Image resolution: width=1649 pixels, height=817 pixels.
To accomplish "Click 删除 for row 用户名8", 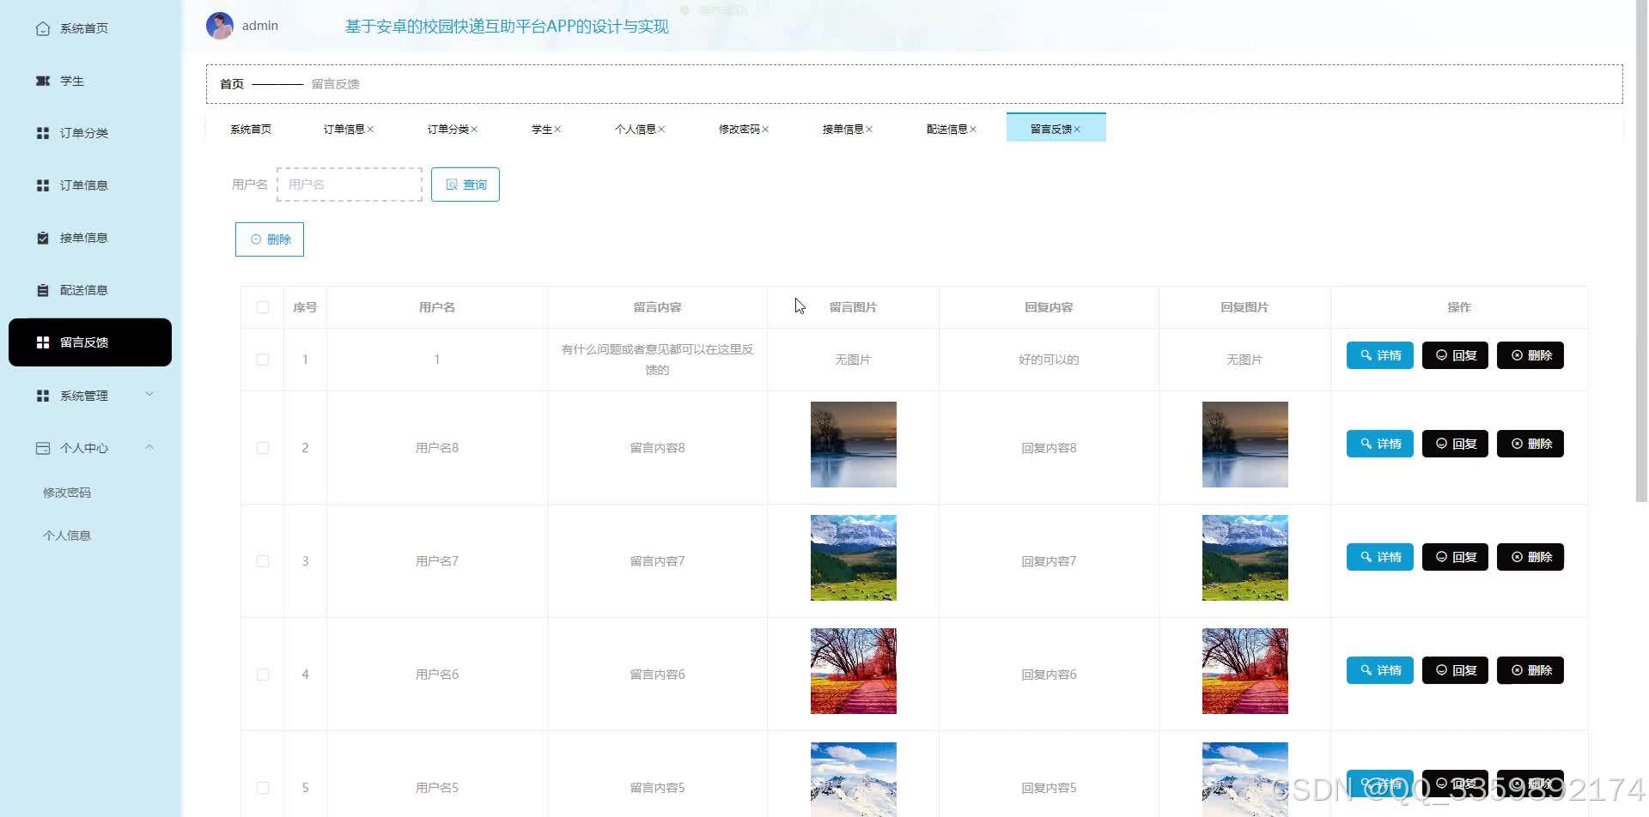I will click(x=1530, y=444).
